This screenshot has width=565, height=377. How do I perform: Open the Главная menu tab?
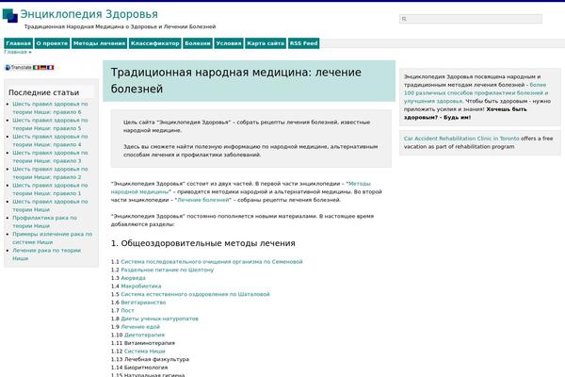click(19, 43)
